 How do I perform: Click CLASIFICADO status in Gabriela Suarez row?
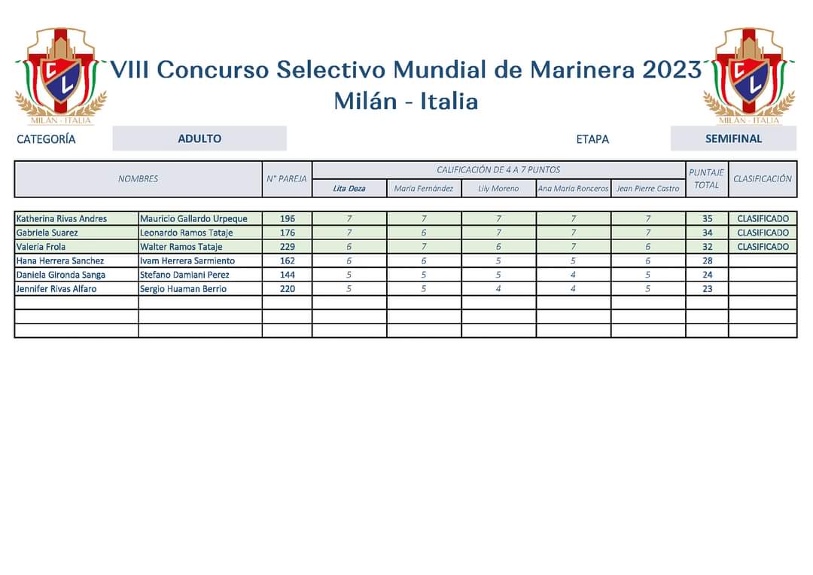click(763, 233)
